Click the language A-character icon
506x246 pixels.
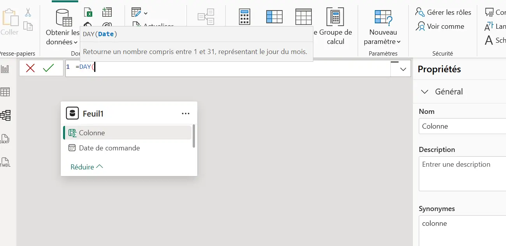489,26
